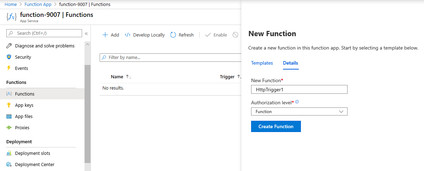
Task: Click the 'Authorization level' label
Action: 271,103
